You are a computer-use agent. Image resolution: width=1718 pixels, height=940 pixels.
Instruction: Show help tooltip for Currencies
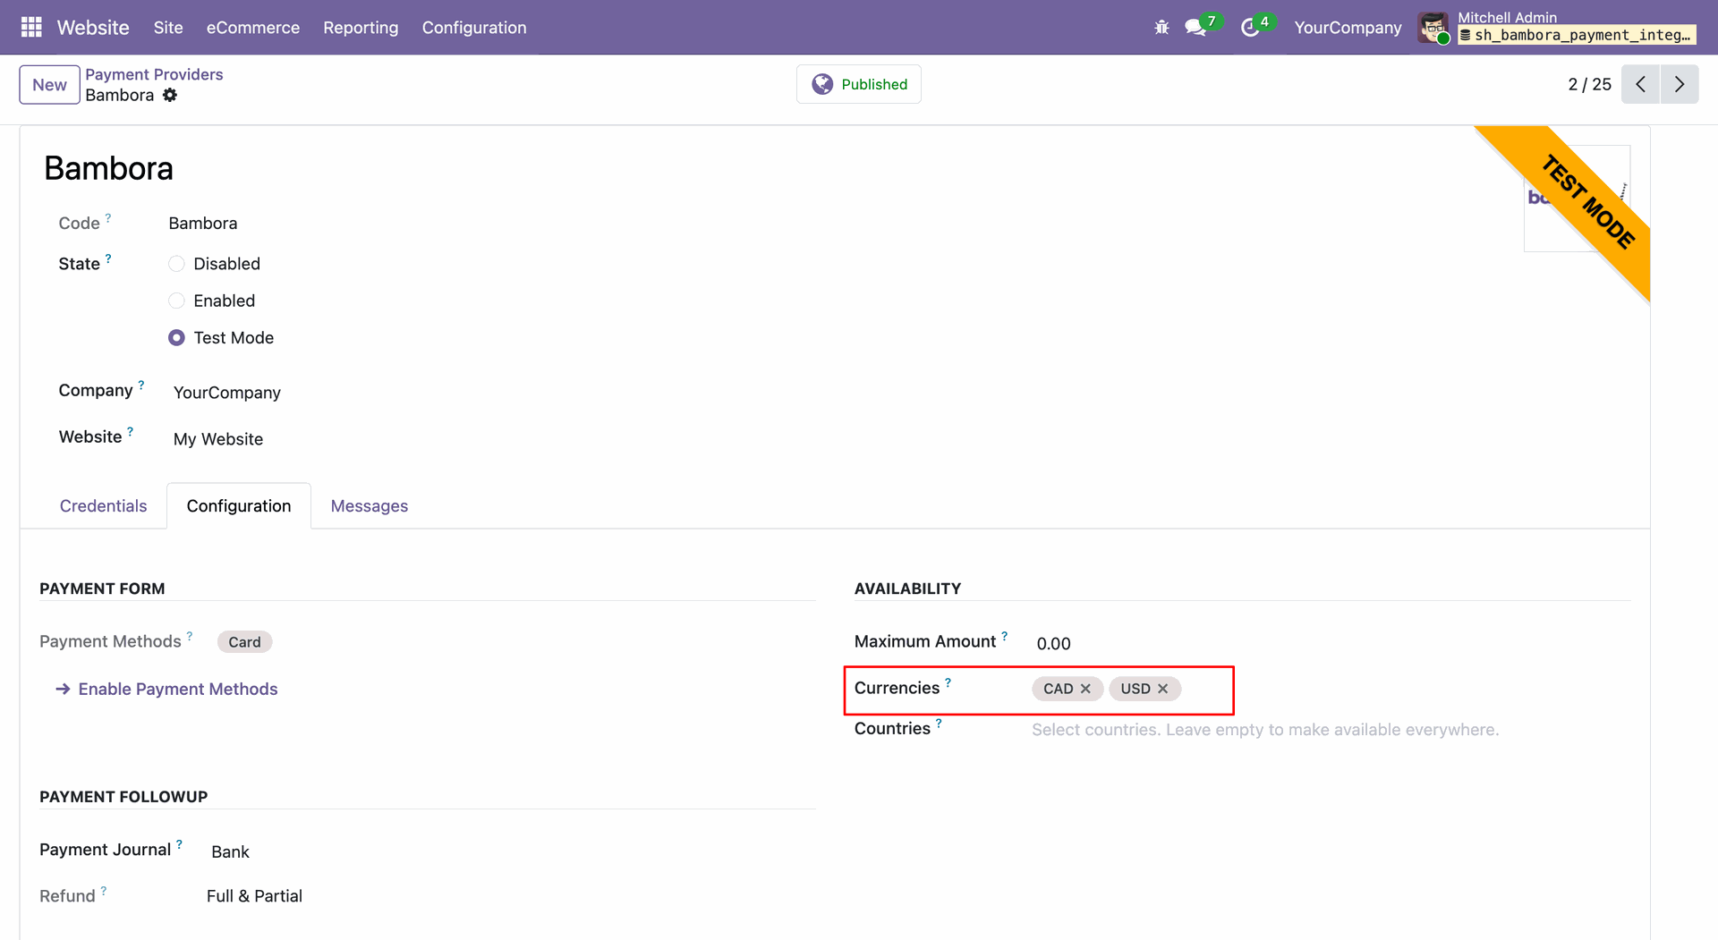point(948,682)
